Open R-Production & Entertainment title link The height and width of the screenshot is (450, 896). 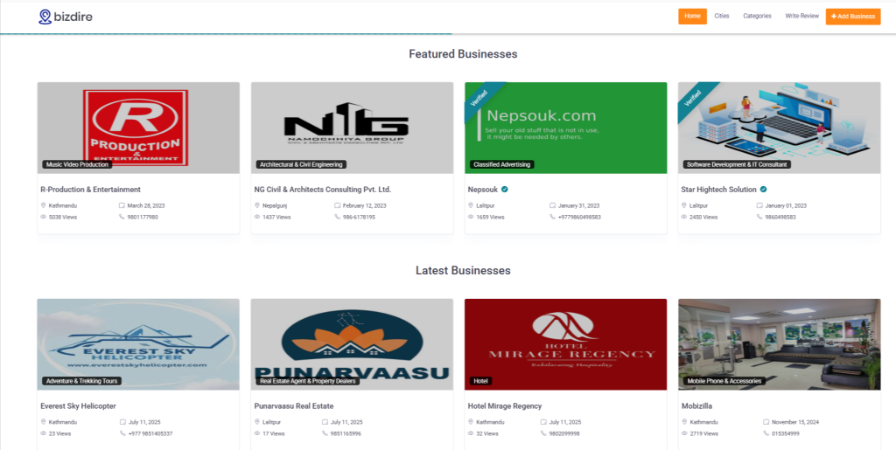(90, 190)
